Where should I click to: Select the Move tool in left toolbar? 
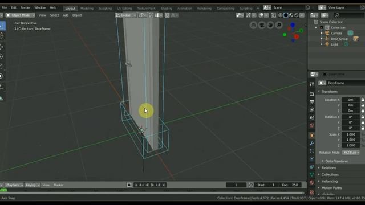(x=1, y=47)
